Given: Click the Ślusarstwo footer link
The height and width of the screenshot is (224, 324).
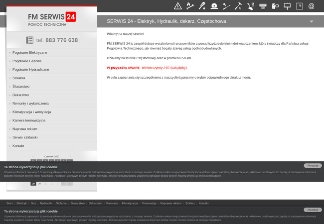Looking at the screenshot, I should (x=77, y=203).
